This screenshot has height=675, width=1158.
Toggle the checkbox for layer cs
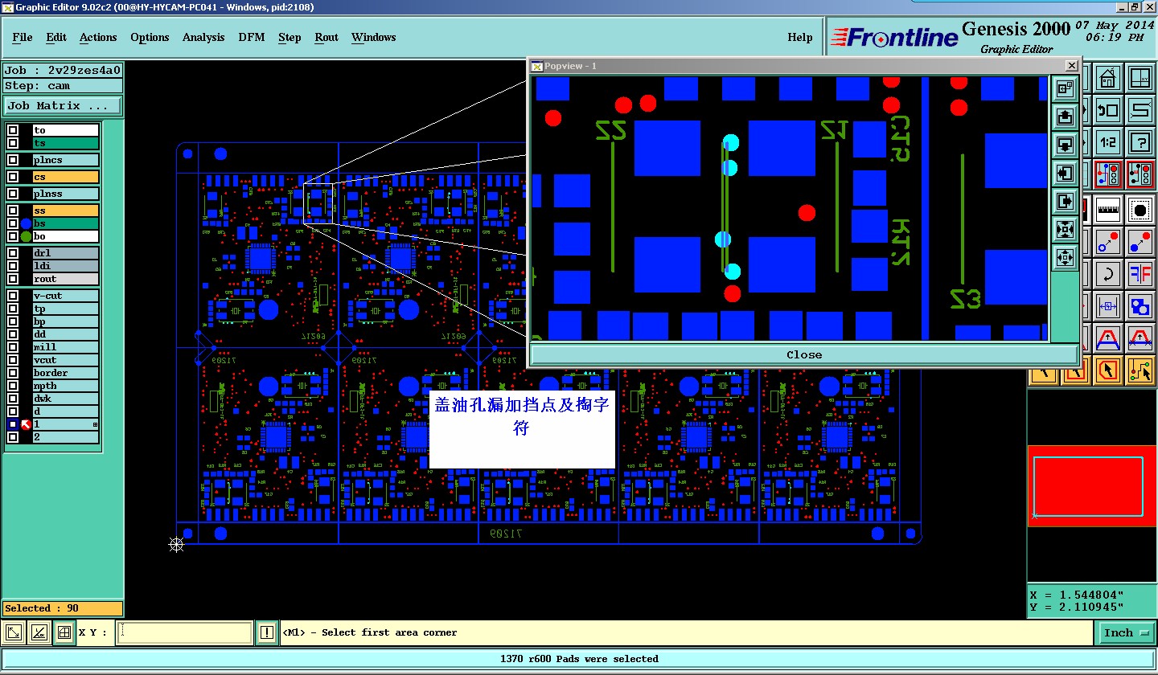point(13,177)
